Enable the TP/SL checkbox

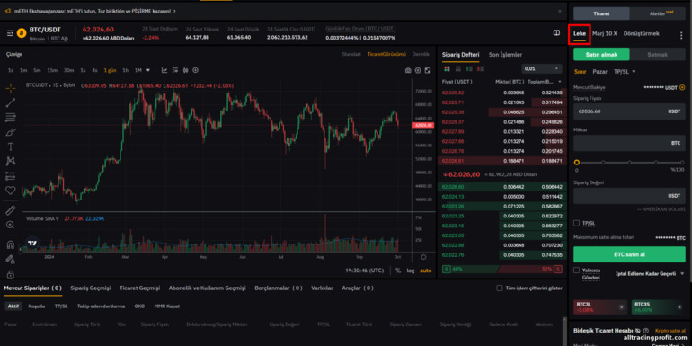point(576,223)
